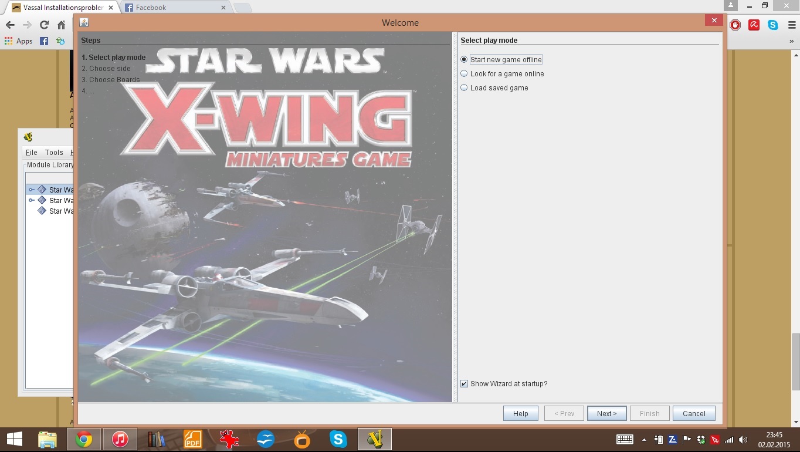The height and width of the screenshot is (452, 800).
Task: Click the '1. Select play mode' step
Action: (114, 58)
